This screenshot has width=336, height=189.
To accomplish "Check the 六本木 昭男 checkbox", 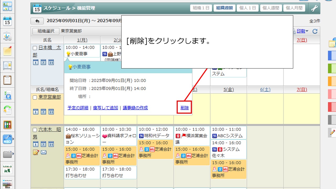I will click(35, 130).
